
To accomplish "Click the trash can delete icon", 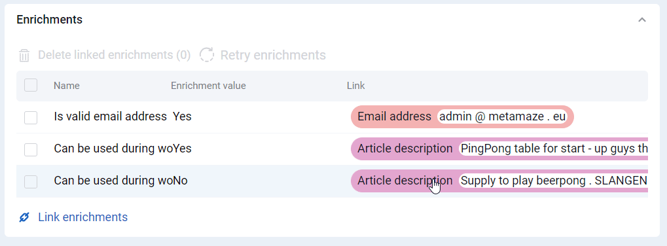I will pos(24,55).
